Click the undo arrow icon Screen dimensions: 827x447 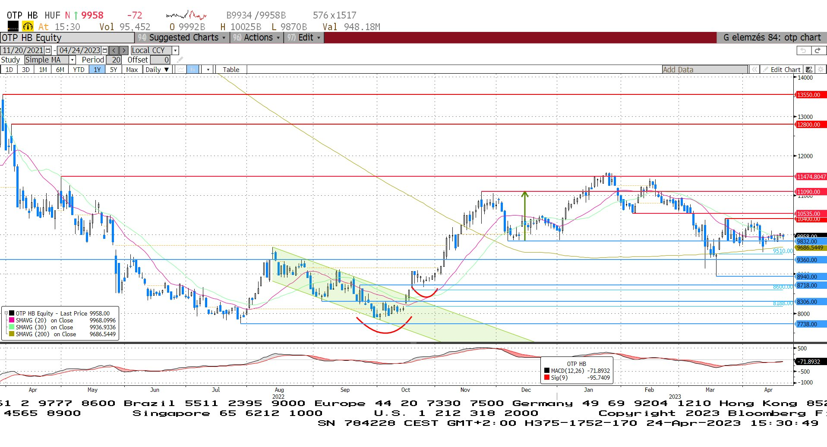click(803, 50)
